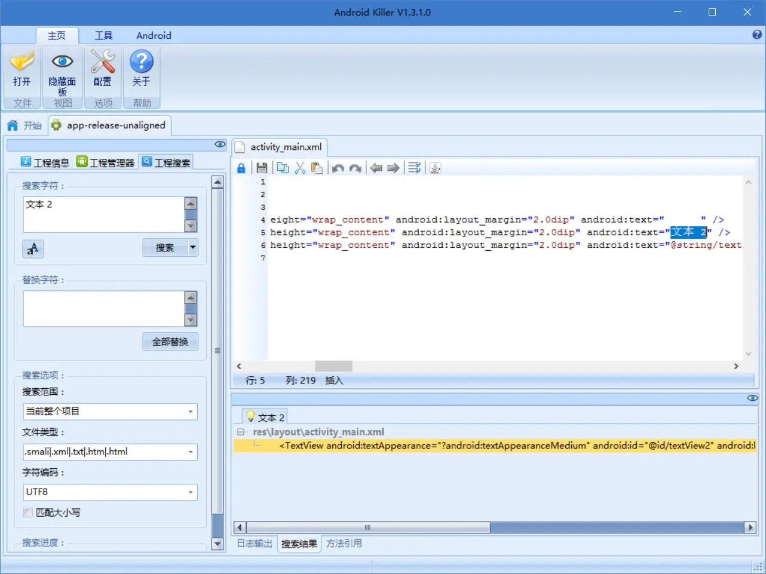The height and width of the screenshot is (574, 766).
Task: Click the lightbulb icon on 文本 2 result tab
Action: point(251,417)
